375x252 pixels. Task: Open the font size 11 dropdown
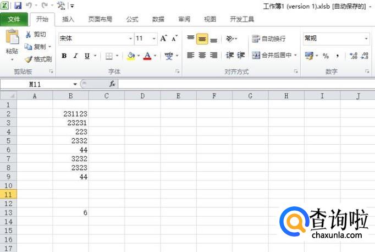(154, 39)
